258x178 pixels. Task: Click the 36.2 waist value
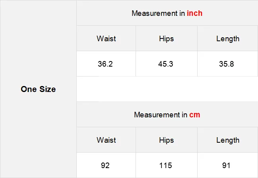tap(105, 64)
